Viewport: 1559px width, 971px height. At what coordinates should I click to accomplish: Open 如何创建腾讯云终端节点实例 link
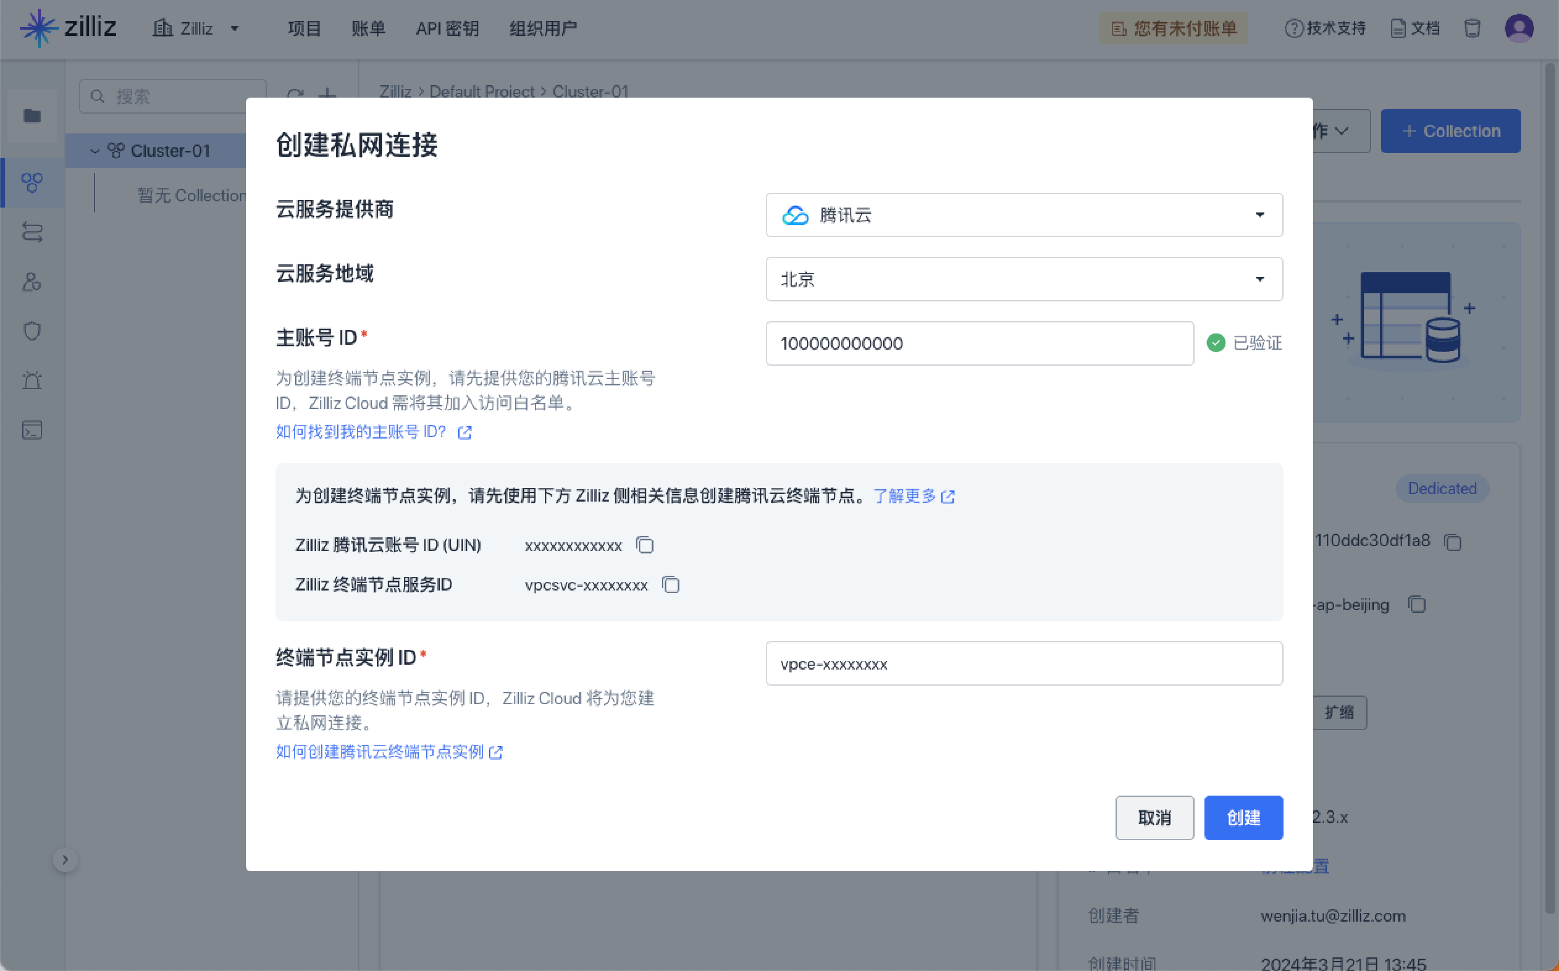point(389,752)
